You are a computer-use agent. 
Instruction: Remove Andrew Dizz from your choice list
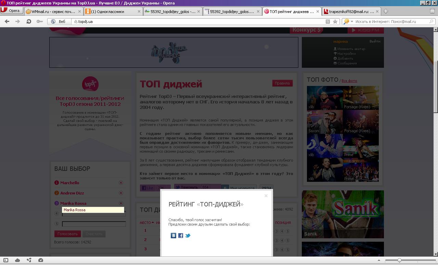121,193
